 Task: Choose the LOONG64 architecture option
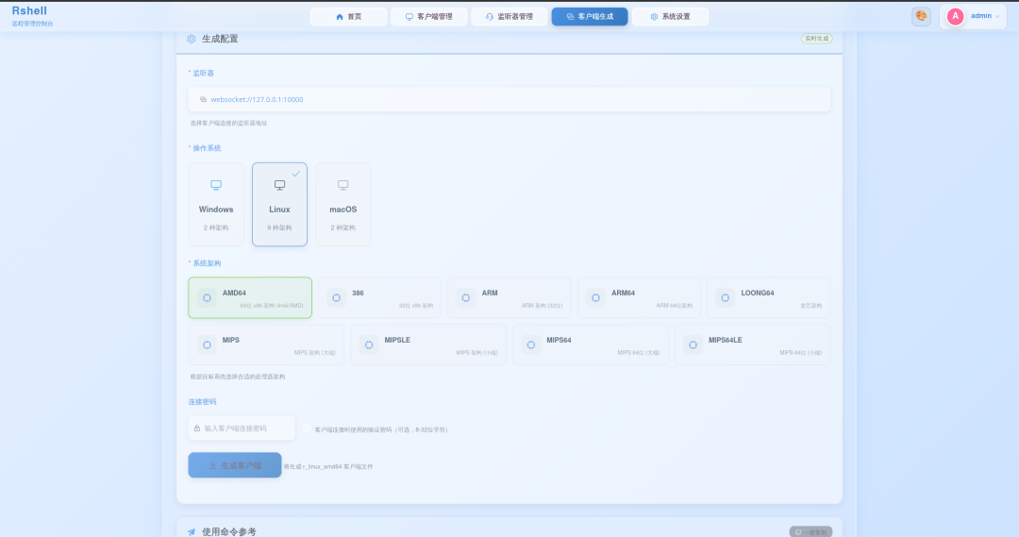(769, 297)
